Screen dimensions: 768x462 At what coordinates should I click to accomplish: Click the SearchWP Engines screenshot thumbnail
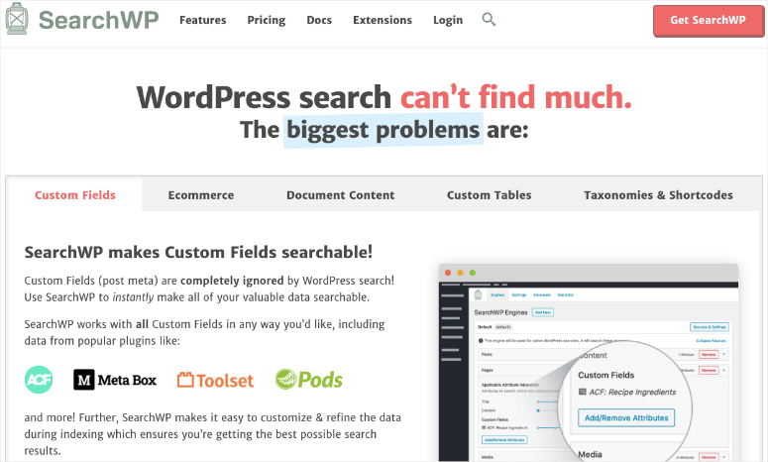pyautogui.click(x=589, y=363)
